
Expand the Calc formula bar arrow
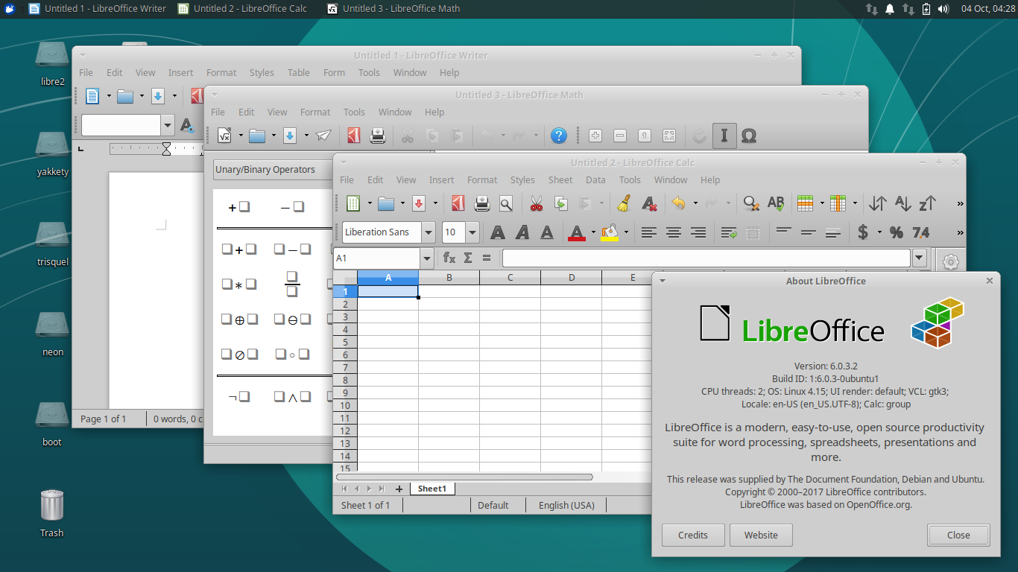pos(919,258)
